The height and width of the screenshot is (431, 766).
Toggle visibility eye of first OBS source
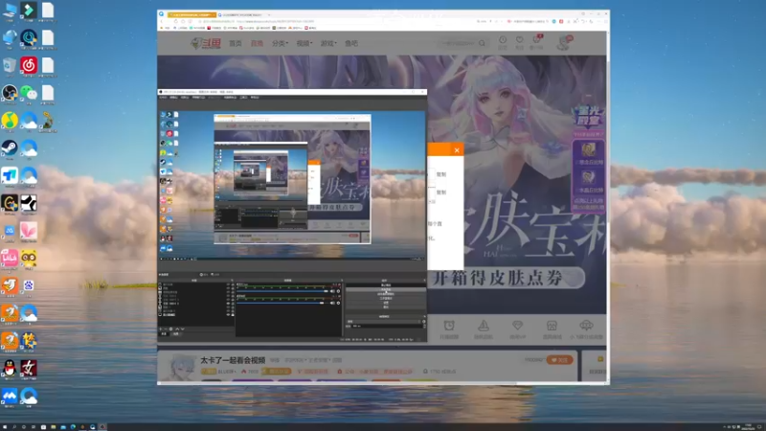click(x=228, y=284)
